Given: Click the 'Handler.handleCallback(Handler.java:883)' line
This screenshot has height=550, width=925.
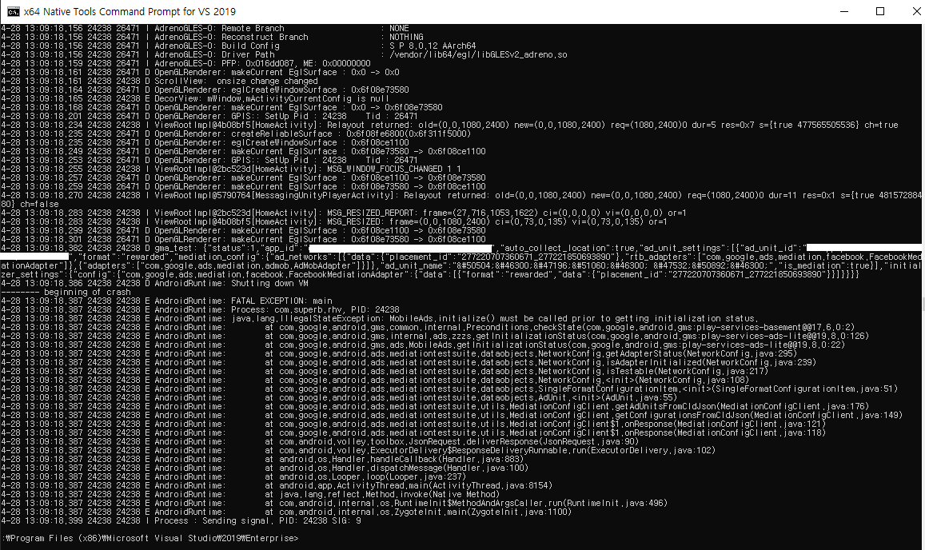Looking at the screenshot, I should (262, 459).
